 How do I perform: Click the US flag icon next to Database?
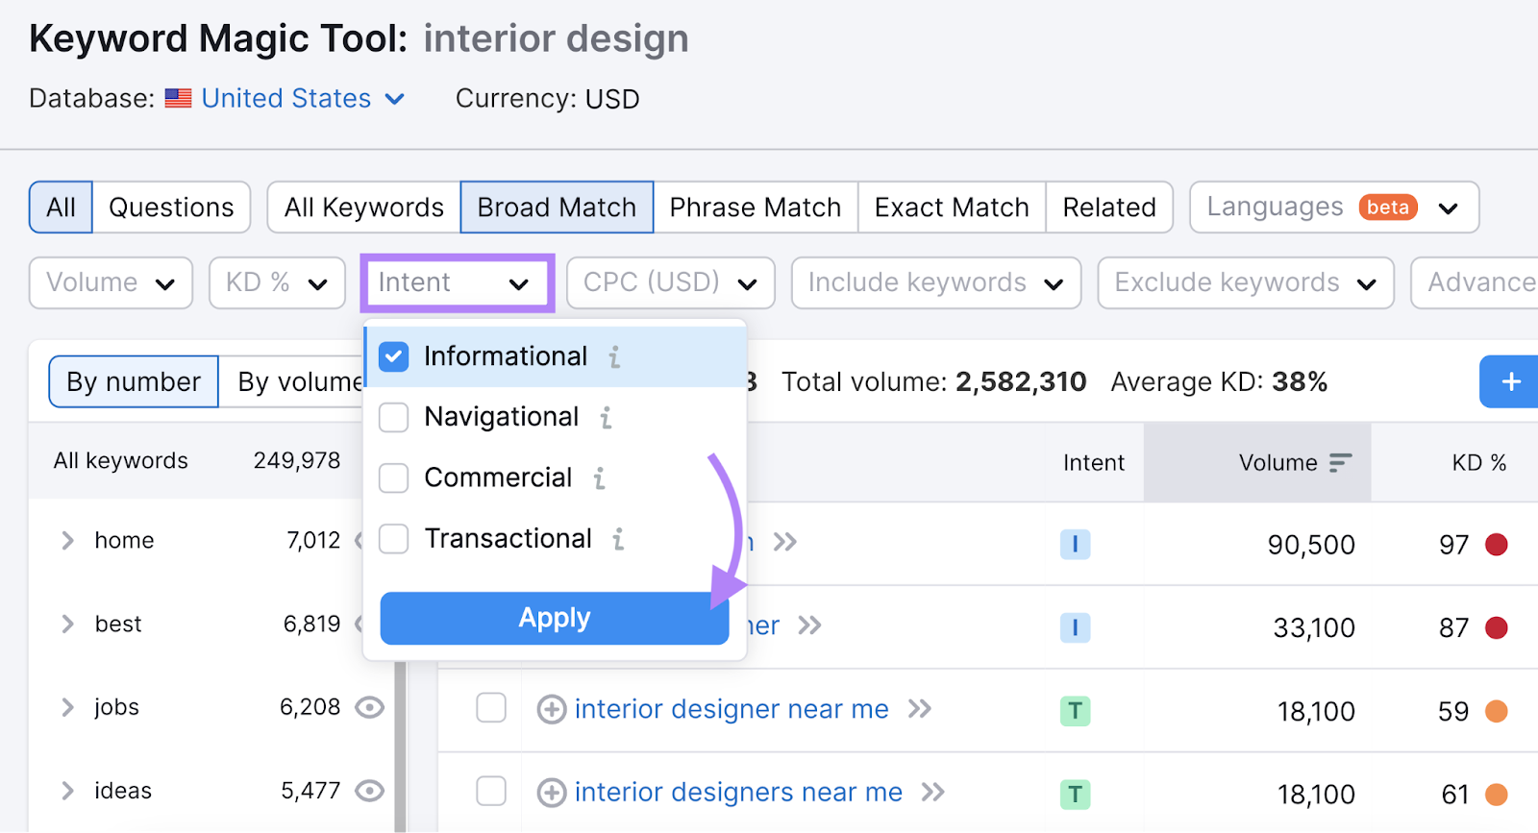click(x=178, y=98)
